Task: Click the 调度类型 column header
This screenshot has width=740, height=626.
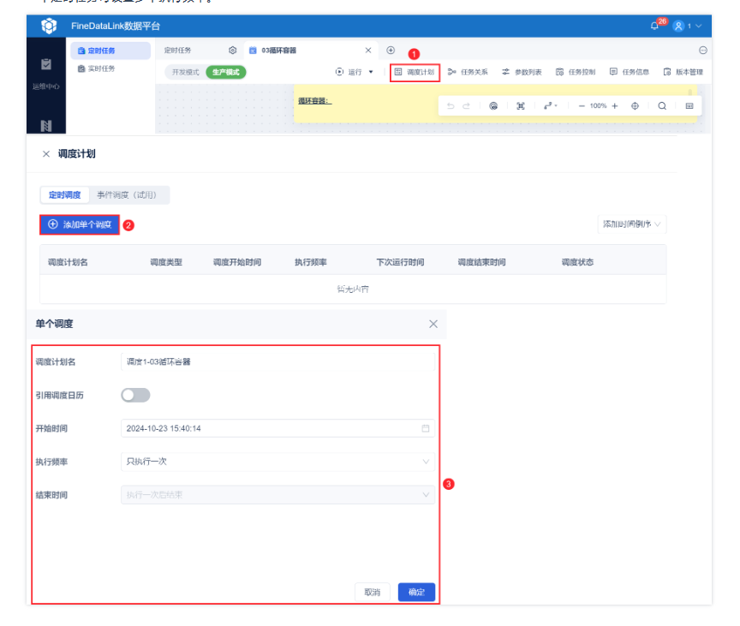Action: click(166, 262)
